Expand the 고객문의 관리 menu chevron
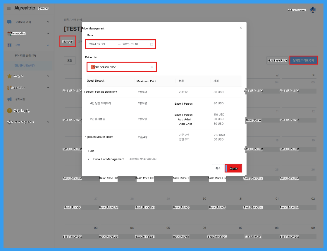The height and width of the screenshot is (251, 327). point(48,22)
